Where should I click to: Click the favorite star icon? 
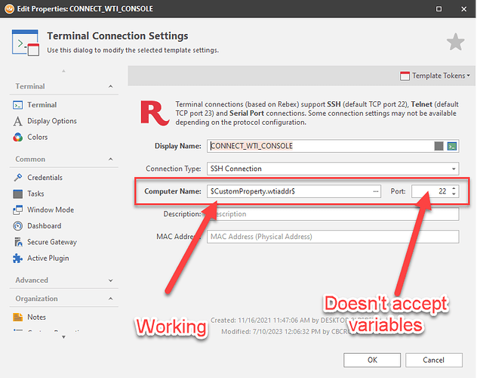click(455, 42)
